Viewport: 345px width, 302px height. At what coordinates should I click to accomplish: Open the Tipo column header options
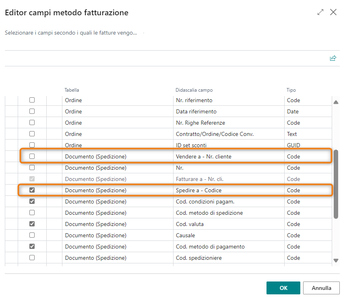tap(291, 90)
